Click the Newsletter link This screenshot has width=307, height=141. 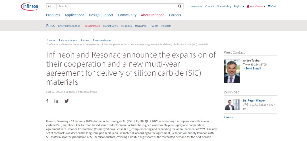(197, 6)
